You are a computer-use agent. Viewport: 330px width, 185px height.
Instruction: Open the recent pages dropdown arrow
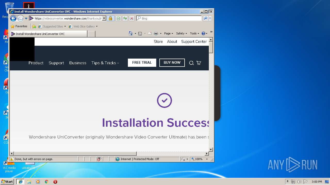pos(26,18)
